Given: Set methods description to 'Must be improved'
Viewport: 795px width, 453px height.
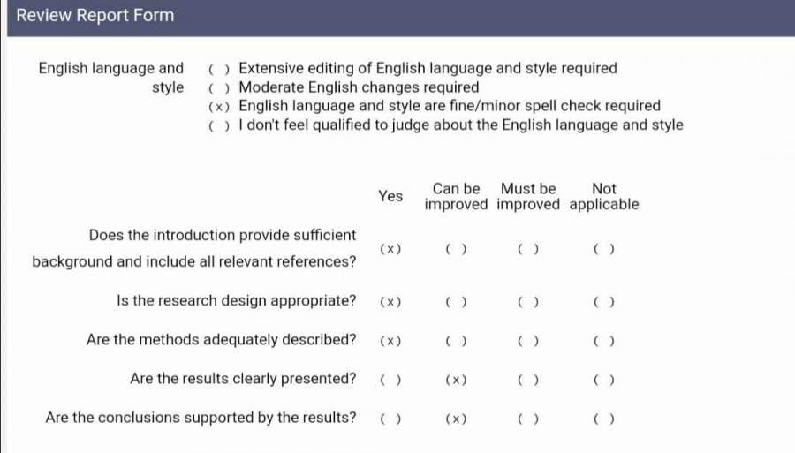Looking at the screenshot, I should (528, 341).
